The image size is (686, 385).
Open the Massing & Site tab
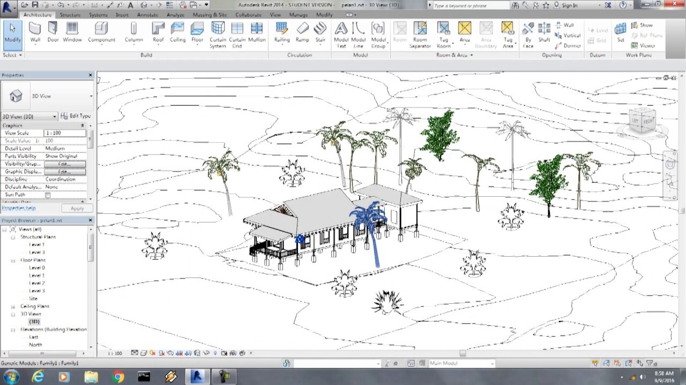pos(209,14)
